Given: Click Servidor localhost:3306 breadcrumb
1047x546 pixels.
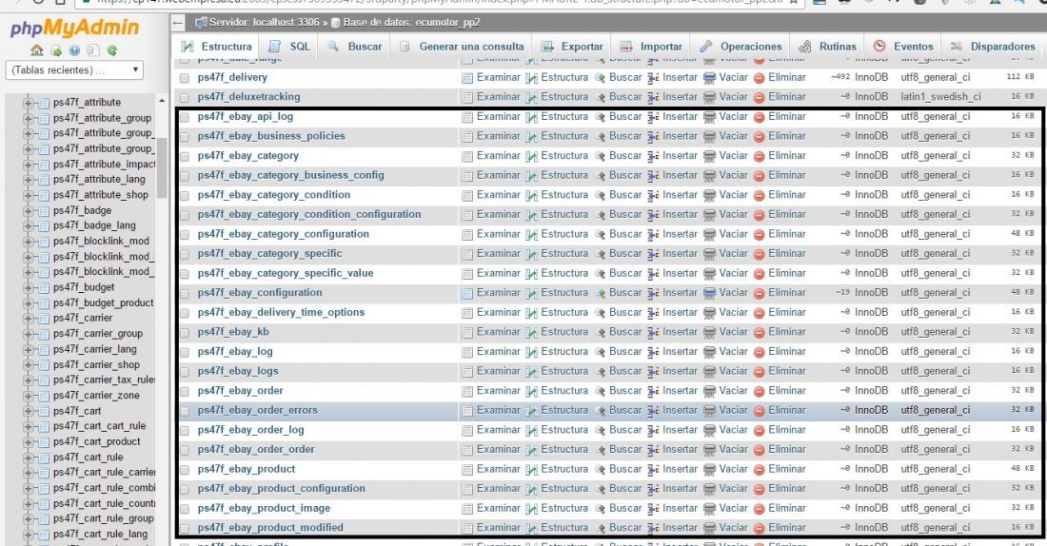Looking at the screenshot, I should pyautogui.click(x=264, y=23).
